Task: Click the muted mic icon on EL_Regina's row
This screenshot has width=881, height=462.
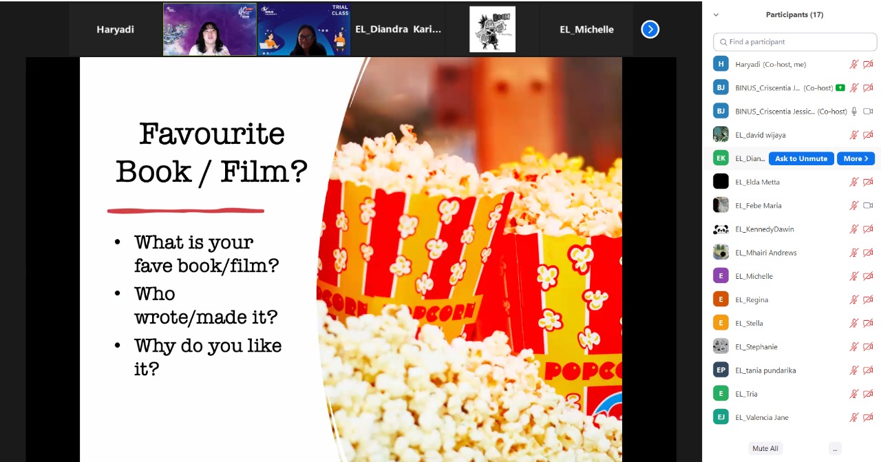Action: 853,300
